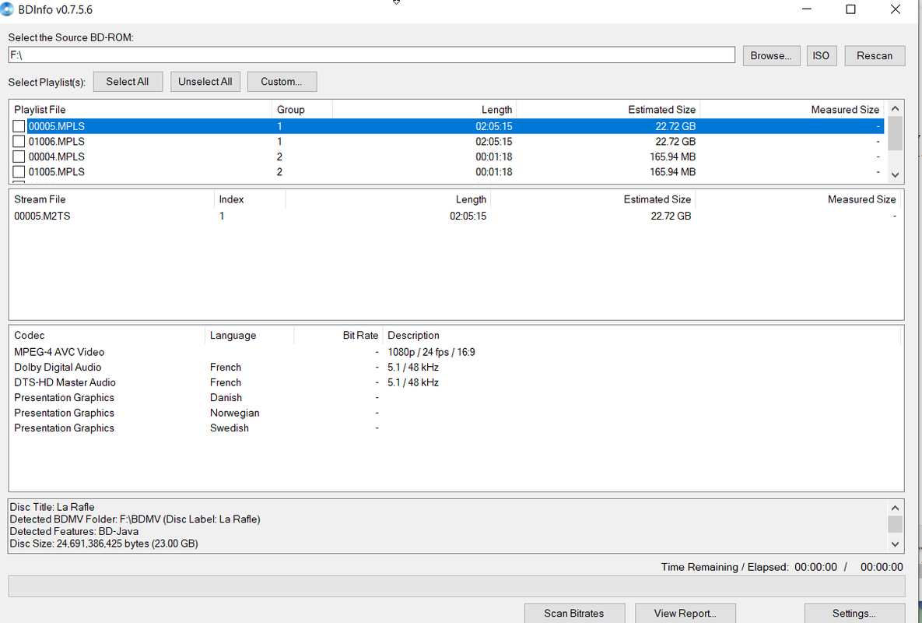Maximize the BDInfo window

851,9
